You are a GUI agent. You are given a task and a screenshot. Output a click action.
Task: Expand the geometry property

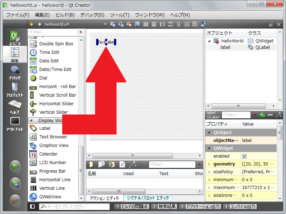coord(209,164)
